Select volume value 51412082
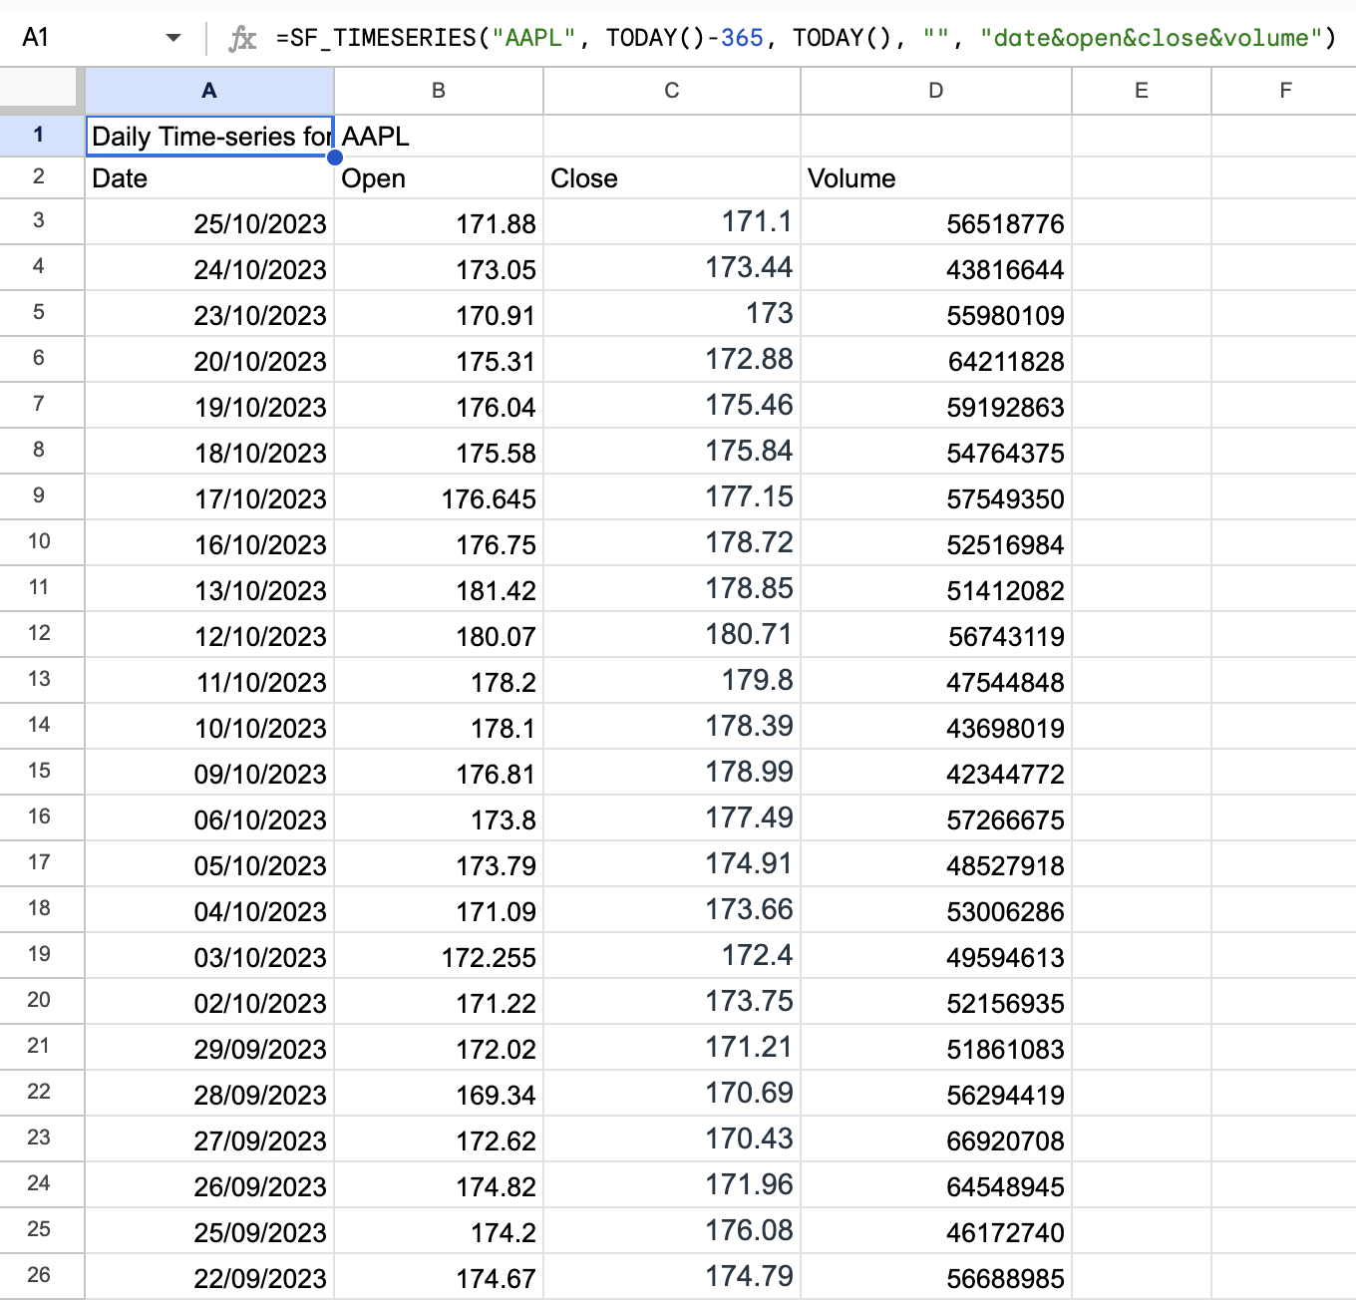The width and height of the screenshot is (1356, 1300). pyautogui.click(x=936, y=588)
